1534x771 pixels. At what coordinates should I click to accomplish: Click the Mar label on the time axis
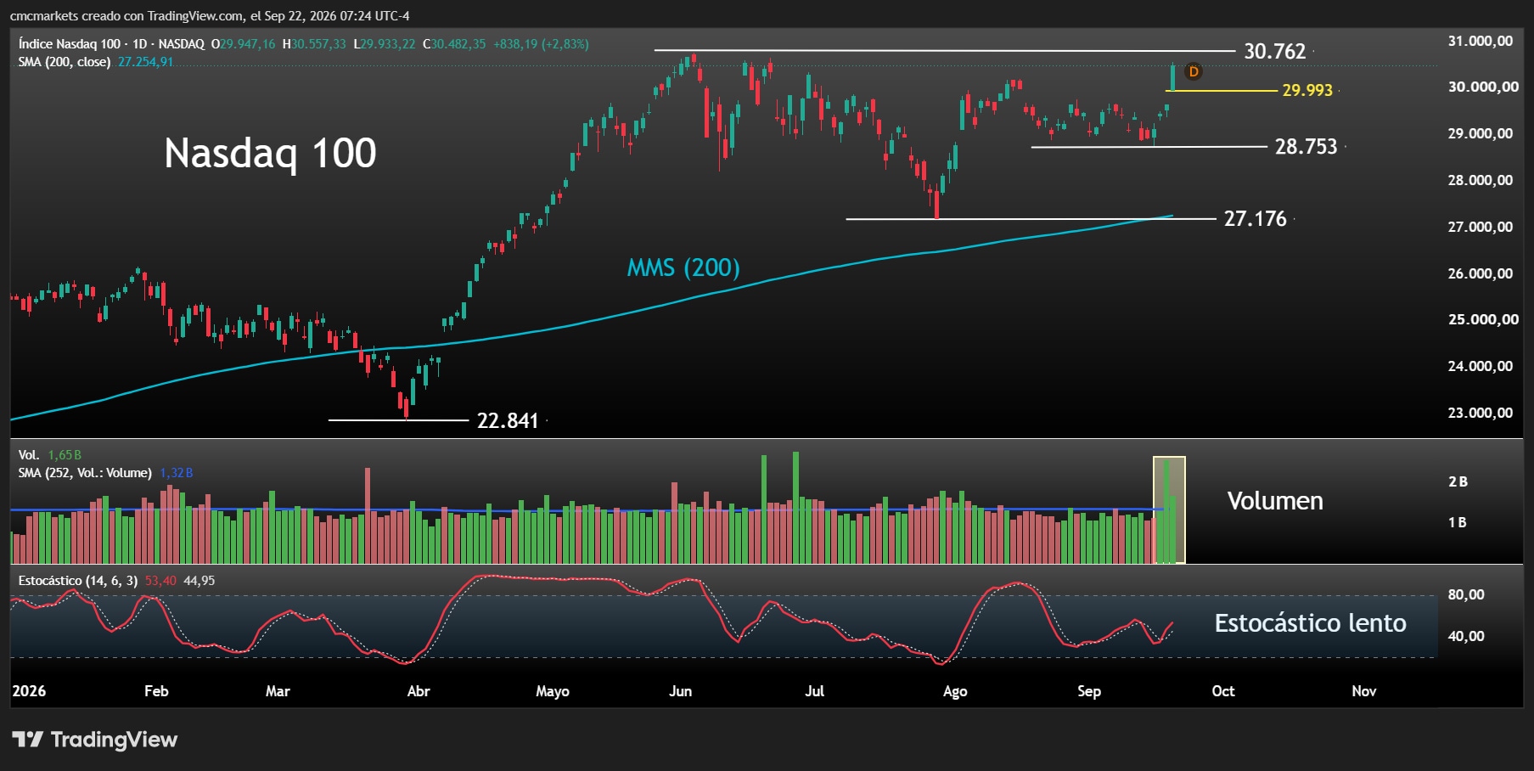click(278, 691)
